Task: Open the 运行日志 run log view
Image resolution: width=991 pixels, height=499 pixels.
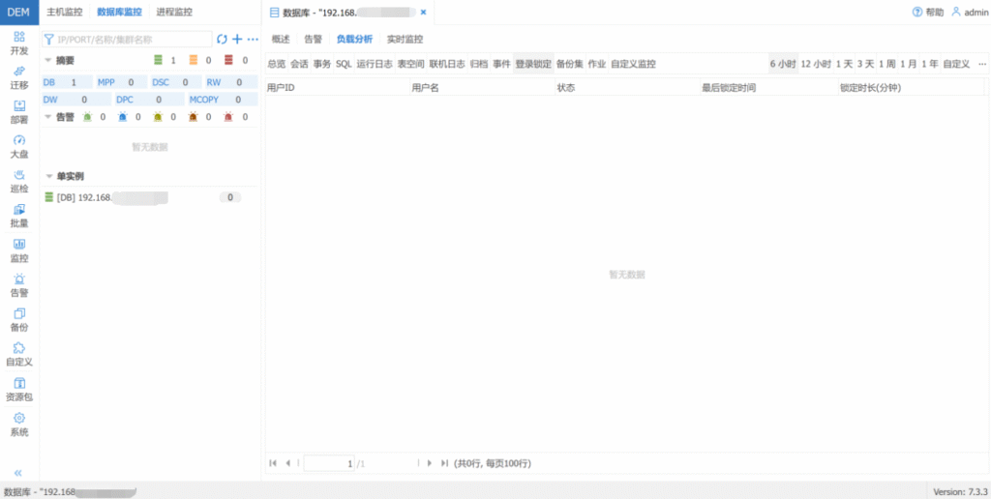Action: pos(374,64)
